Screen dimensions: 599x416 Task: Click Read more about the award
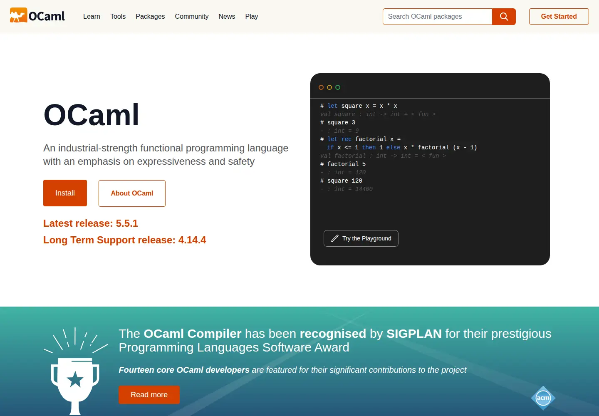149,395
